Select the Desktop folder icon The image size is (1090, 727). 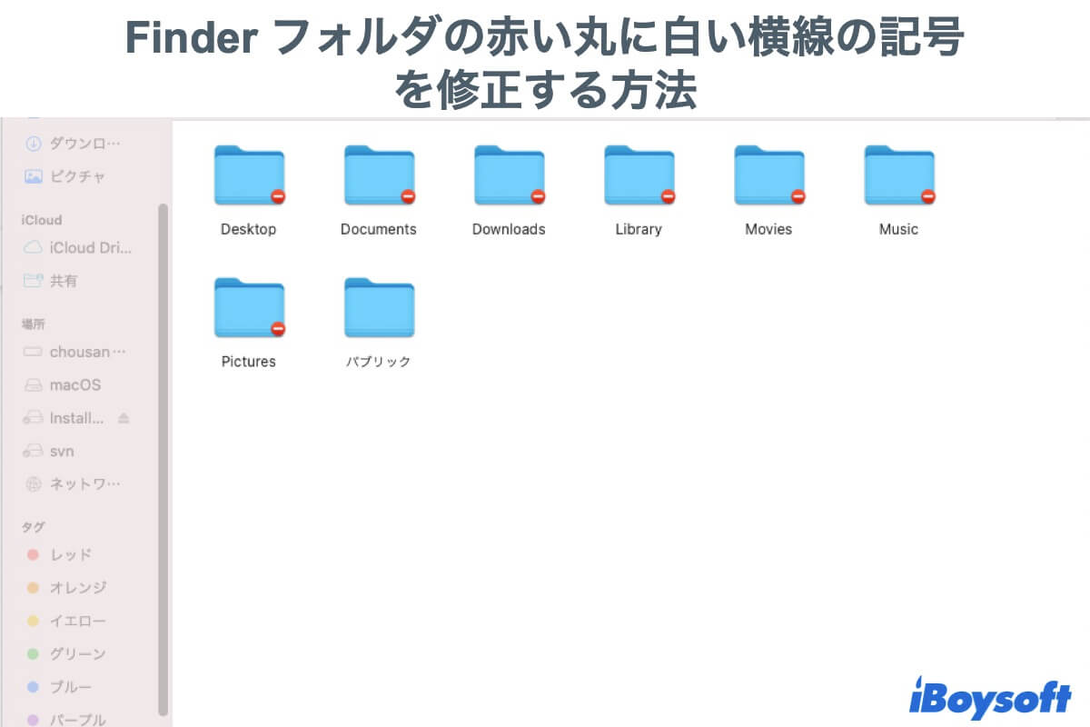pos(249,175)
